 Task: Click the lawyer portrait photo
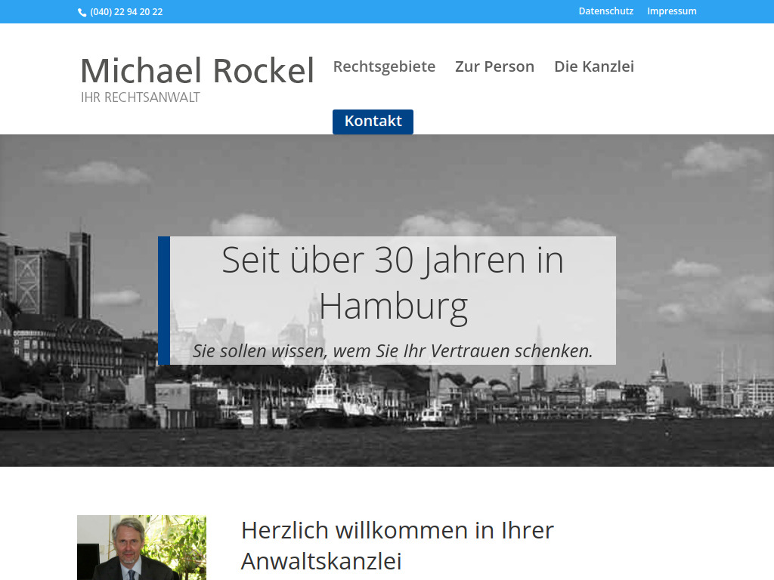pos(141,548)
